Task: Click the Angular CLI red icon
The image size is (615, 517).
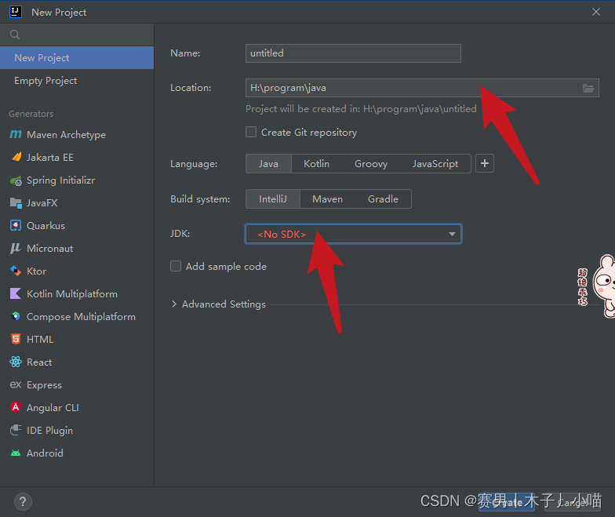Action: [x=16, y=408]
